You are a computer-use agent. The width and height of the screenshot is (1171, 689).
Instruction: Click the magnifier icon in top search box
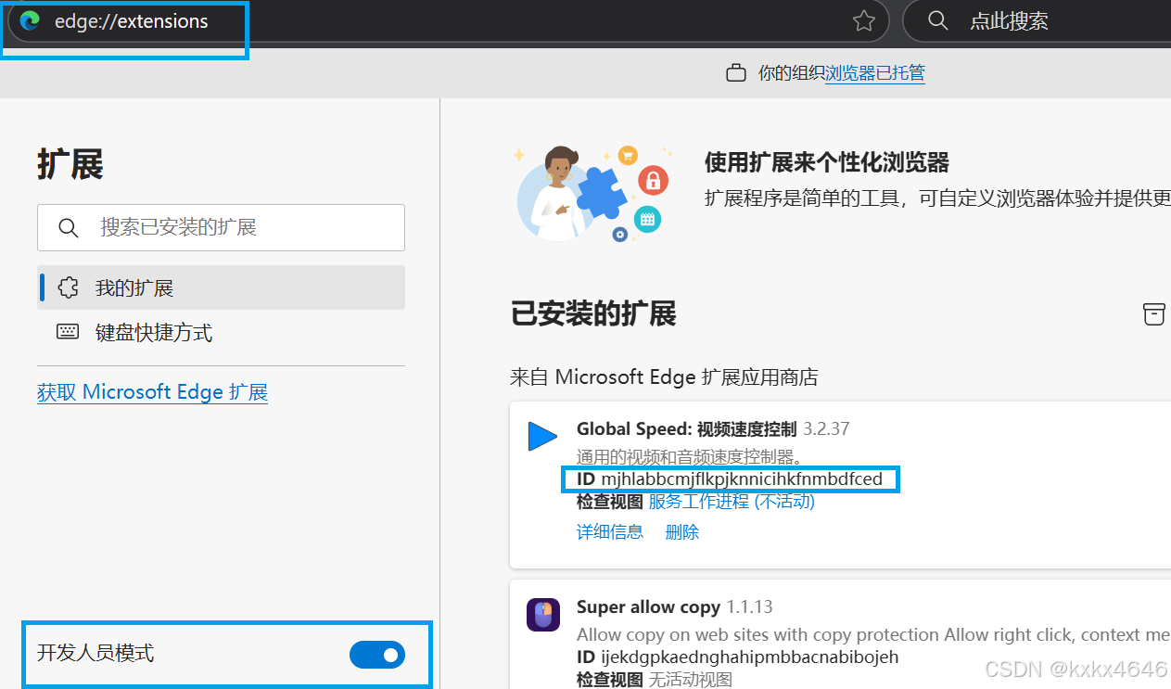click(938, 21)
